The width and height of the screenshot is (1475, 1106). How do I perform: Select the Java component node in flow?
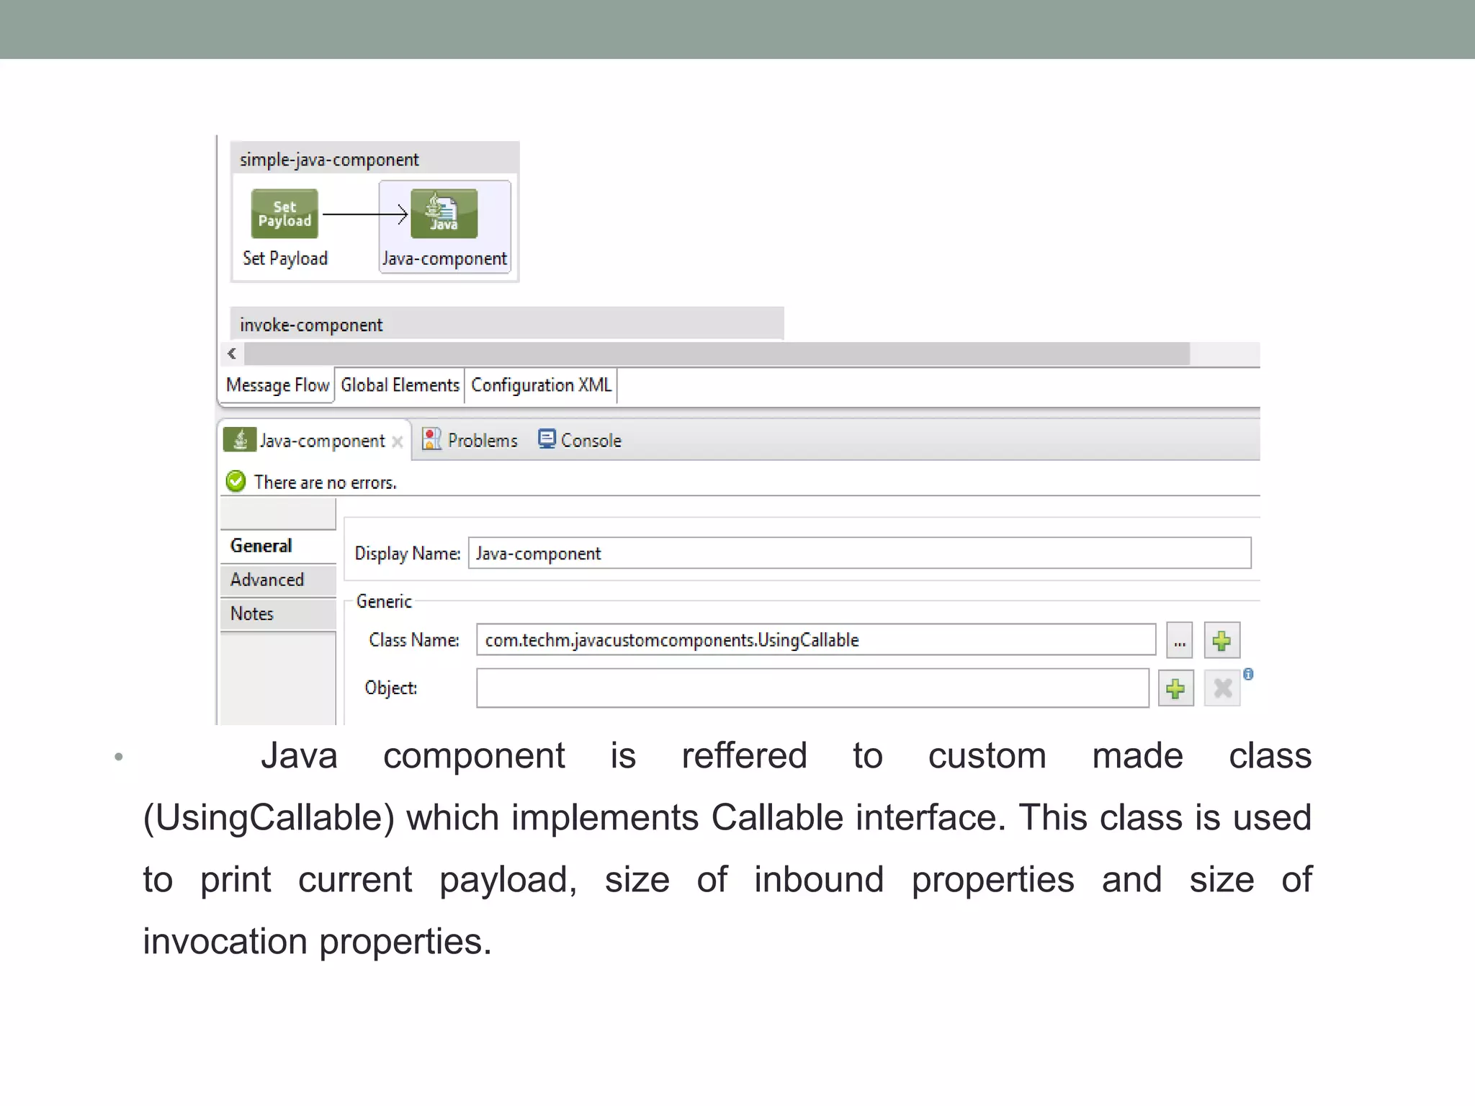[444, 214]
